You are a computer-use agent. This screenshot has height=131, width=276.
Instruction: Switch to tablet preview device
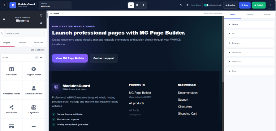click(x=137, y=5)
